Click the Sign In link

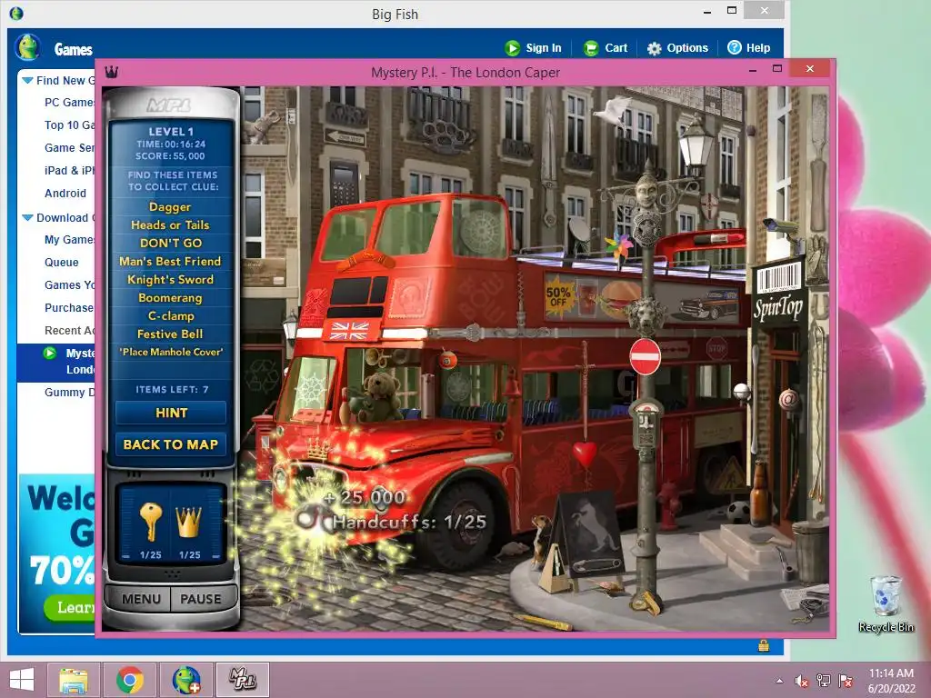pyautogui.click(x=533, y=48)
